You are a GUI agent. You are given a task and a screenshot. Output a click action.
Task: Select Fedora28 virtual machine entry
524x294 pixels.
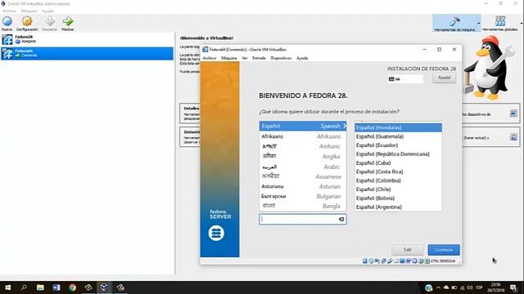(x=87, y=39)
